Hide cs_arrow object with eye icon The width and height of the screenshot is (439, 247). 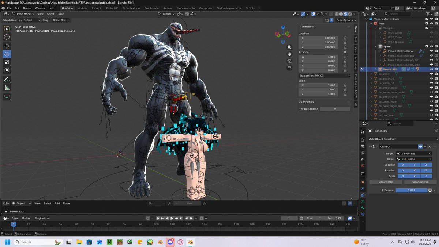click(431, 74)
